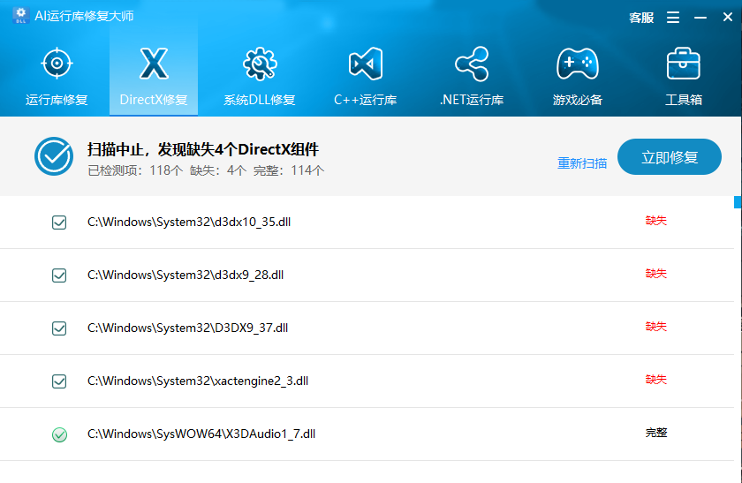The height and width of the screenshot is (483, 742).
Task: Switch to the .NET运行库 tab label
Action: tap(472, 100)
